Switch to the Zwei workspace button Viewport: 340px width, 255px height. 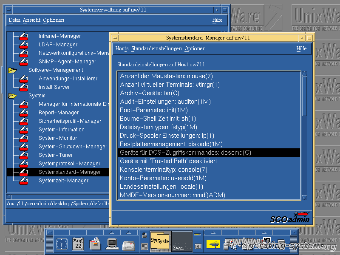182,241
